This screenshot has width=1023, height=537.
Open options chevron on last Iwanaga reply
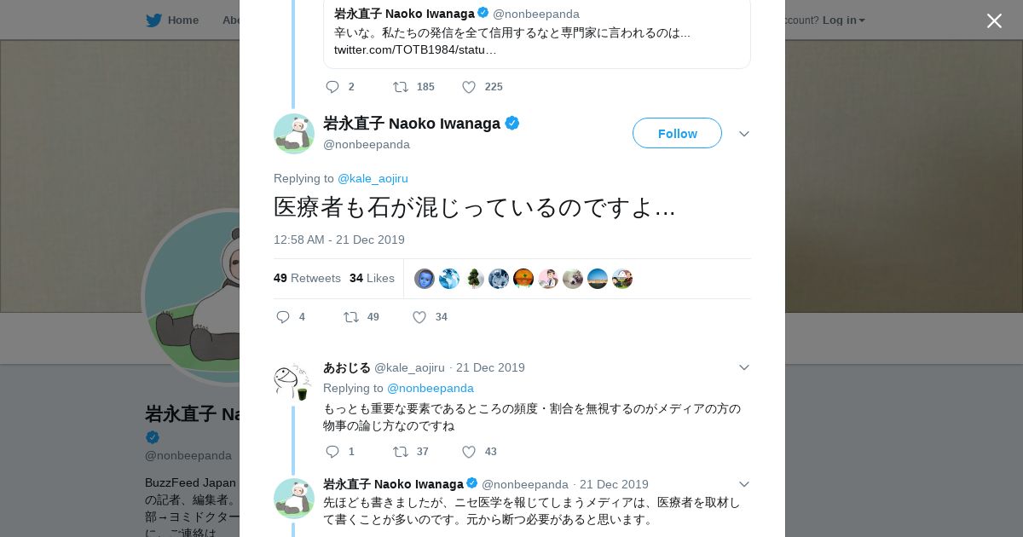click(744, 484)
